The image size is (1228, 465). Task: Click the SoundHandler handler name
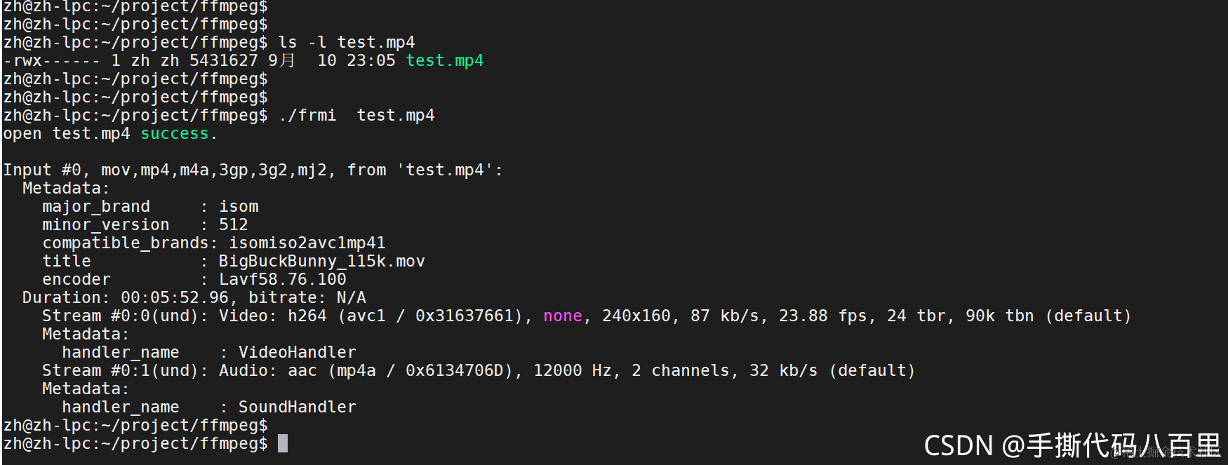coord(298,407)
